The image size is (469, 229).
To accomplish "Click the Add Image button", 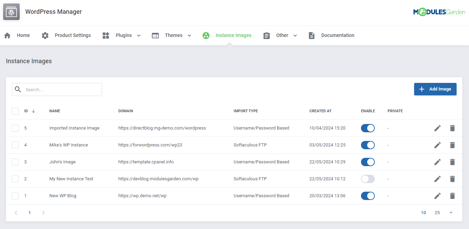I will coord(435,89).
